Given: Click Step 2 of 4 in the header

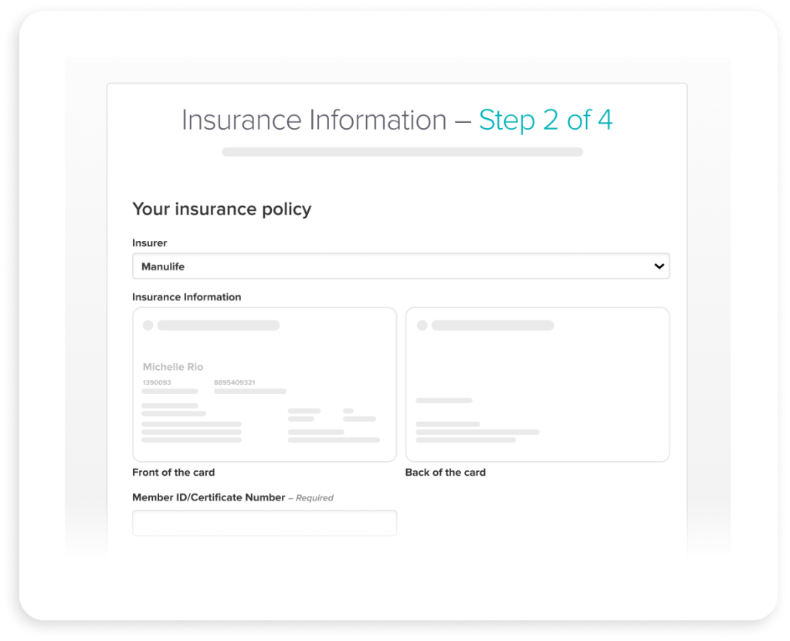Looking at the screenshot, I should click(x=545, y=120).
